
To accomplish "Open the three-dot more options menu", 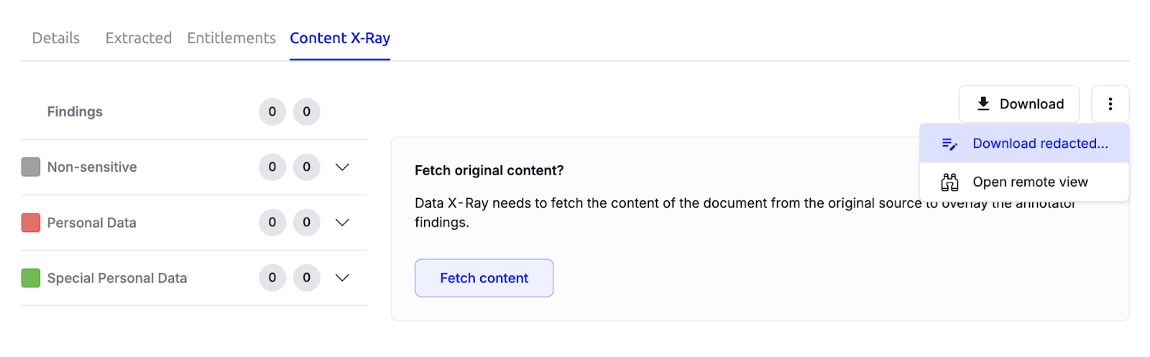I will coord(1110,104).
